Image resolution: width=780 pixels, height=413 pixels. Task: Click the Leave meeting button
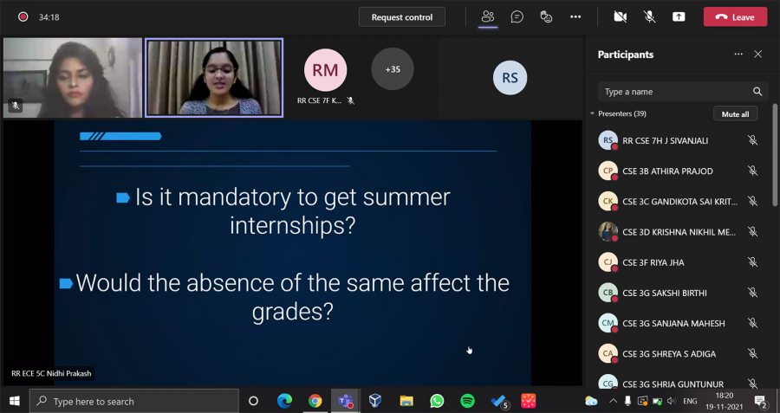pos(735,16)
